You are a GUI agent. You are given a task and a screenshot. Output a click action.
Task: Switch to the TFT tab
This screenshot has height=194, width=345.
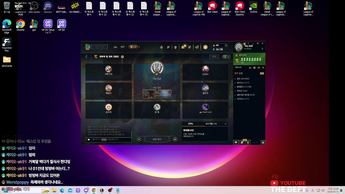pyautogui.click(x=123, y=47)
